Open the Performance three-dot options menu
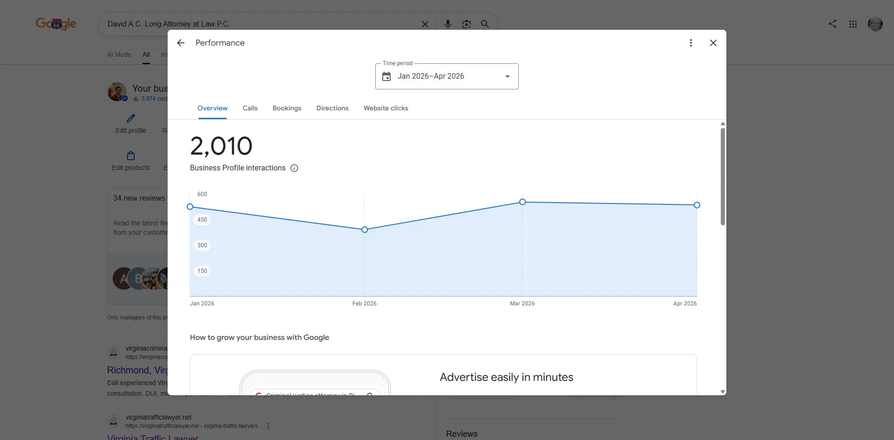 (x=691, y=43)
